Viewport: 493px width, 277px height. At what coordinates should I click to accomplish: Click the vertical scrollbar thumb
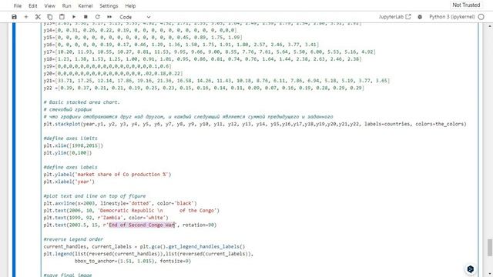(490, 248)
